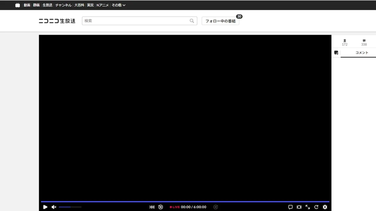Skip forward 10 seconds
376x211 pixels.
(216, 207)
